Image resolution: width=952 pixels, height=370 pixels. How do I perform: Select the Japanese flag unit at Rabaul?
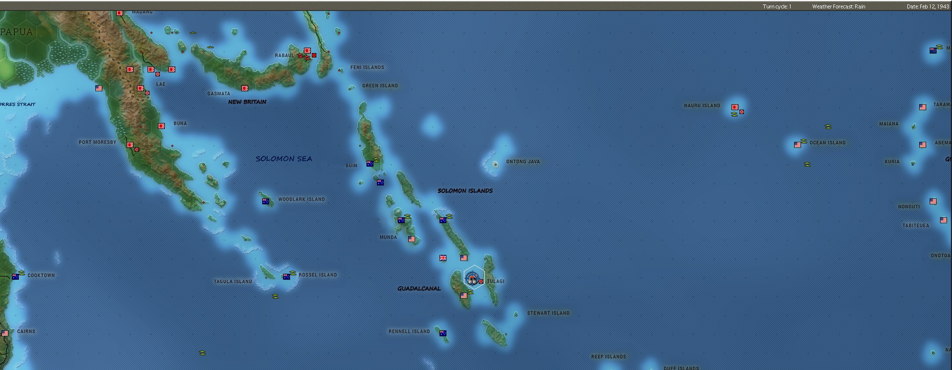pyautogui.click(x=307, y=51)
